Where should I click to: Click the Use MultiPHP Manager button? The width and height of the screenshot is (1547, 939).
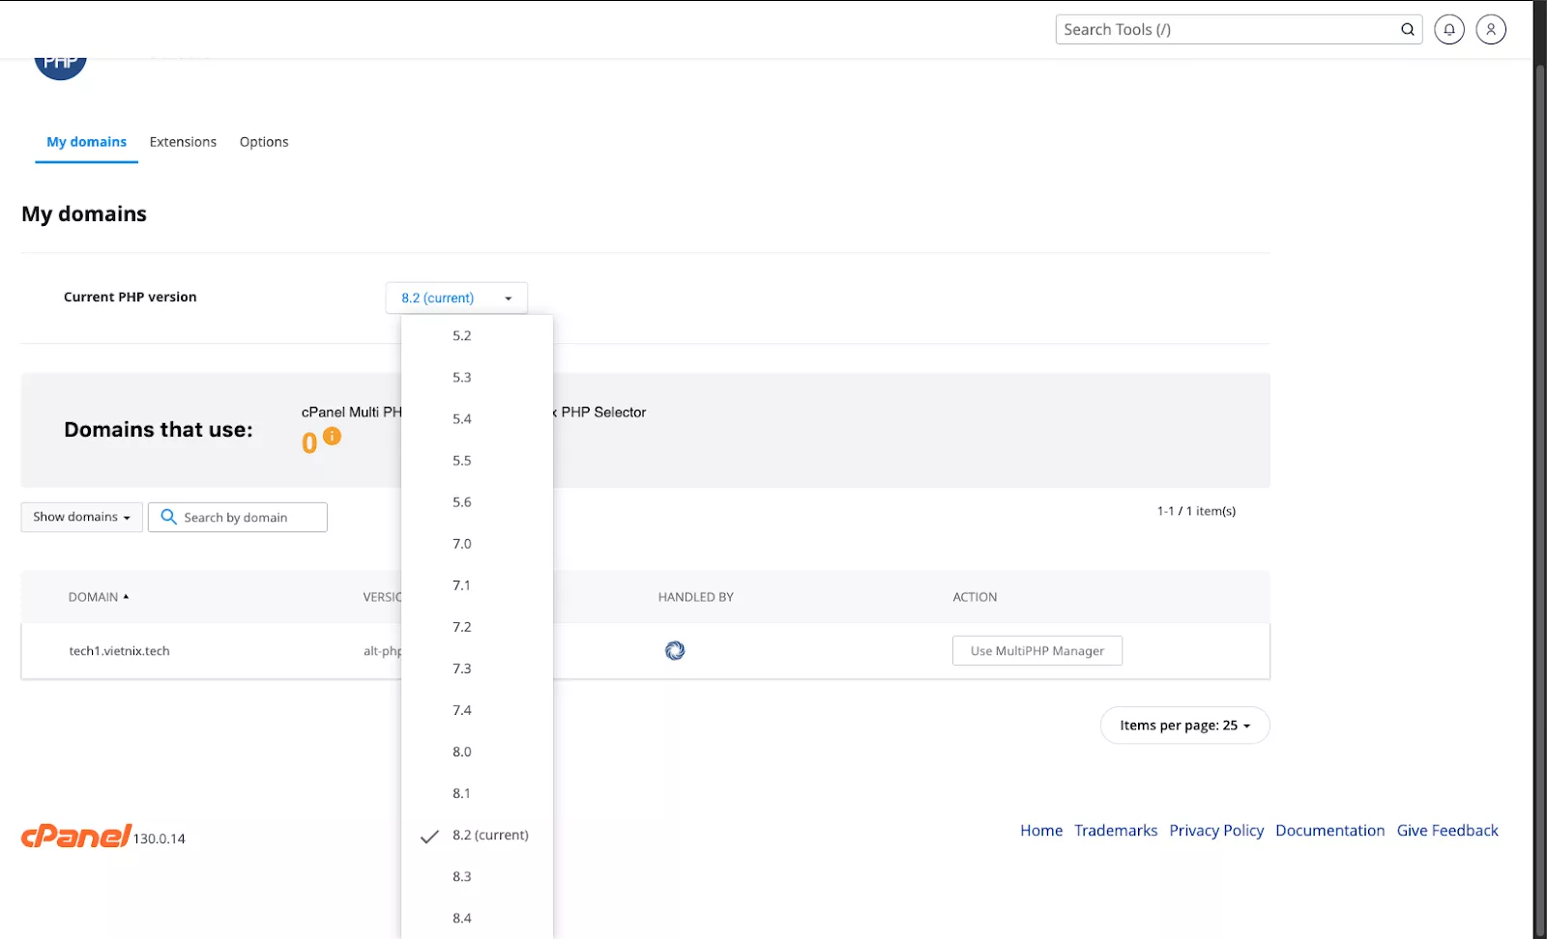[1036, 651]
